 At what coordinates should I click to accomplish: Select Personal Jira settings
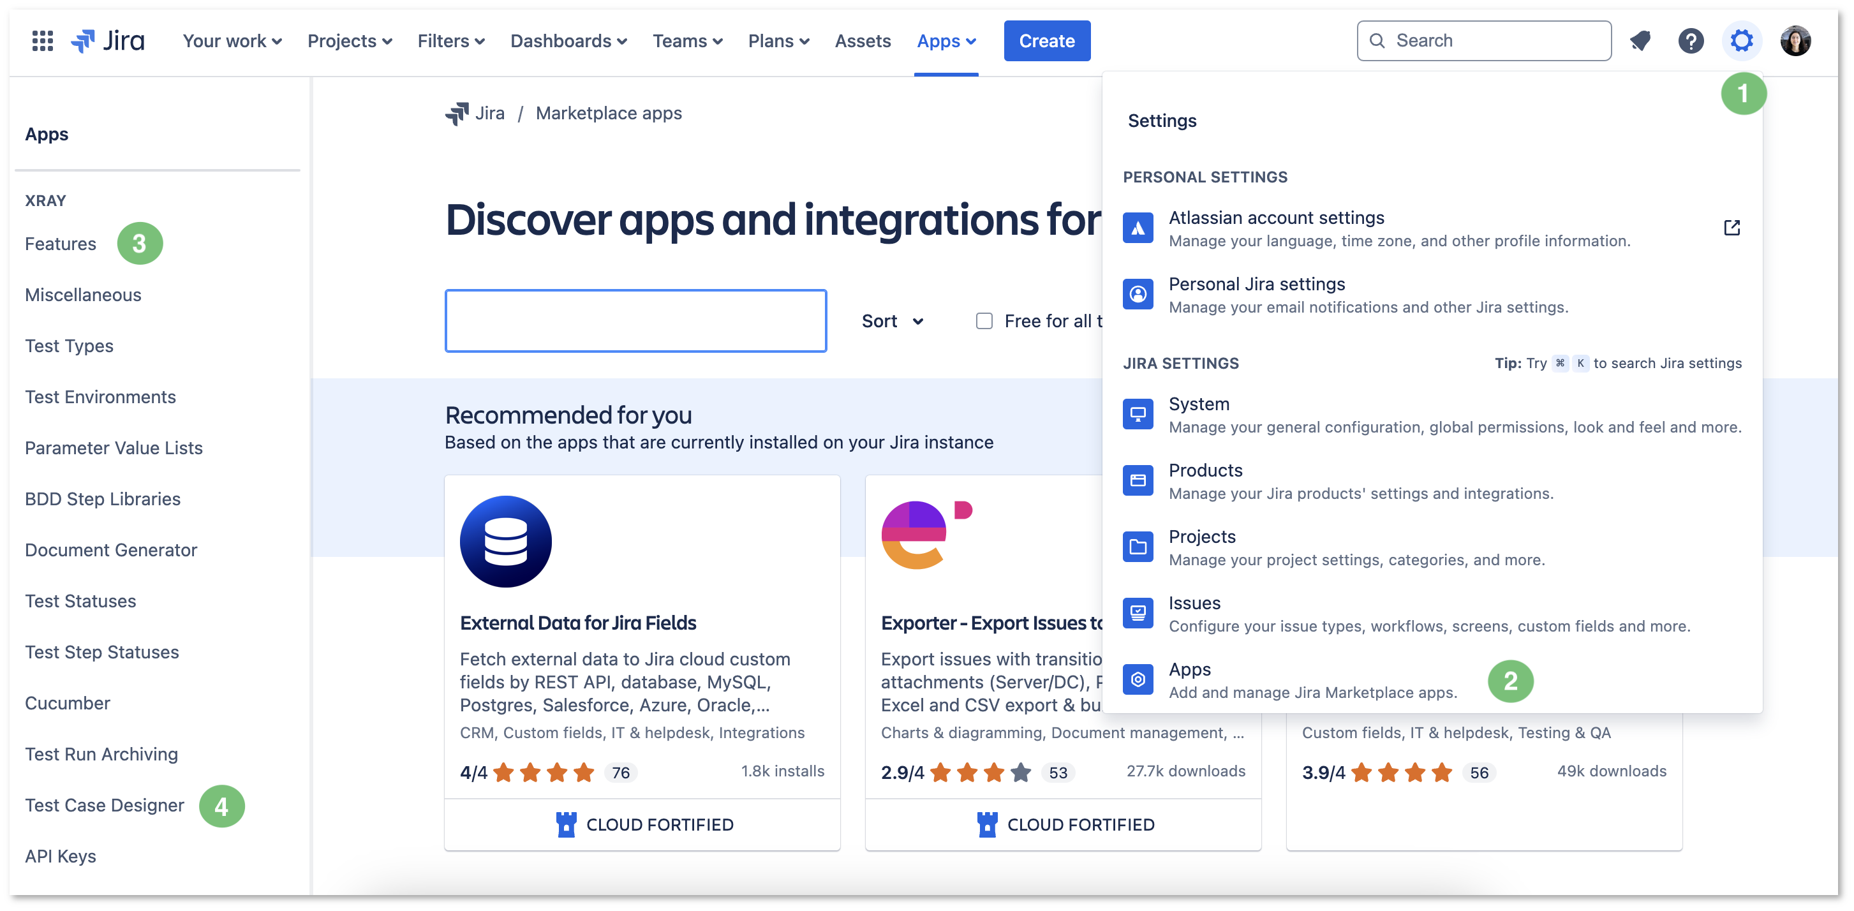click(1432, 295)
